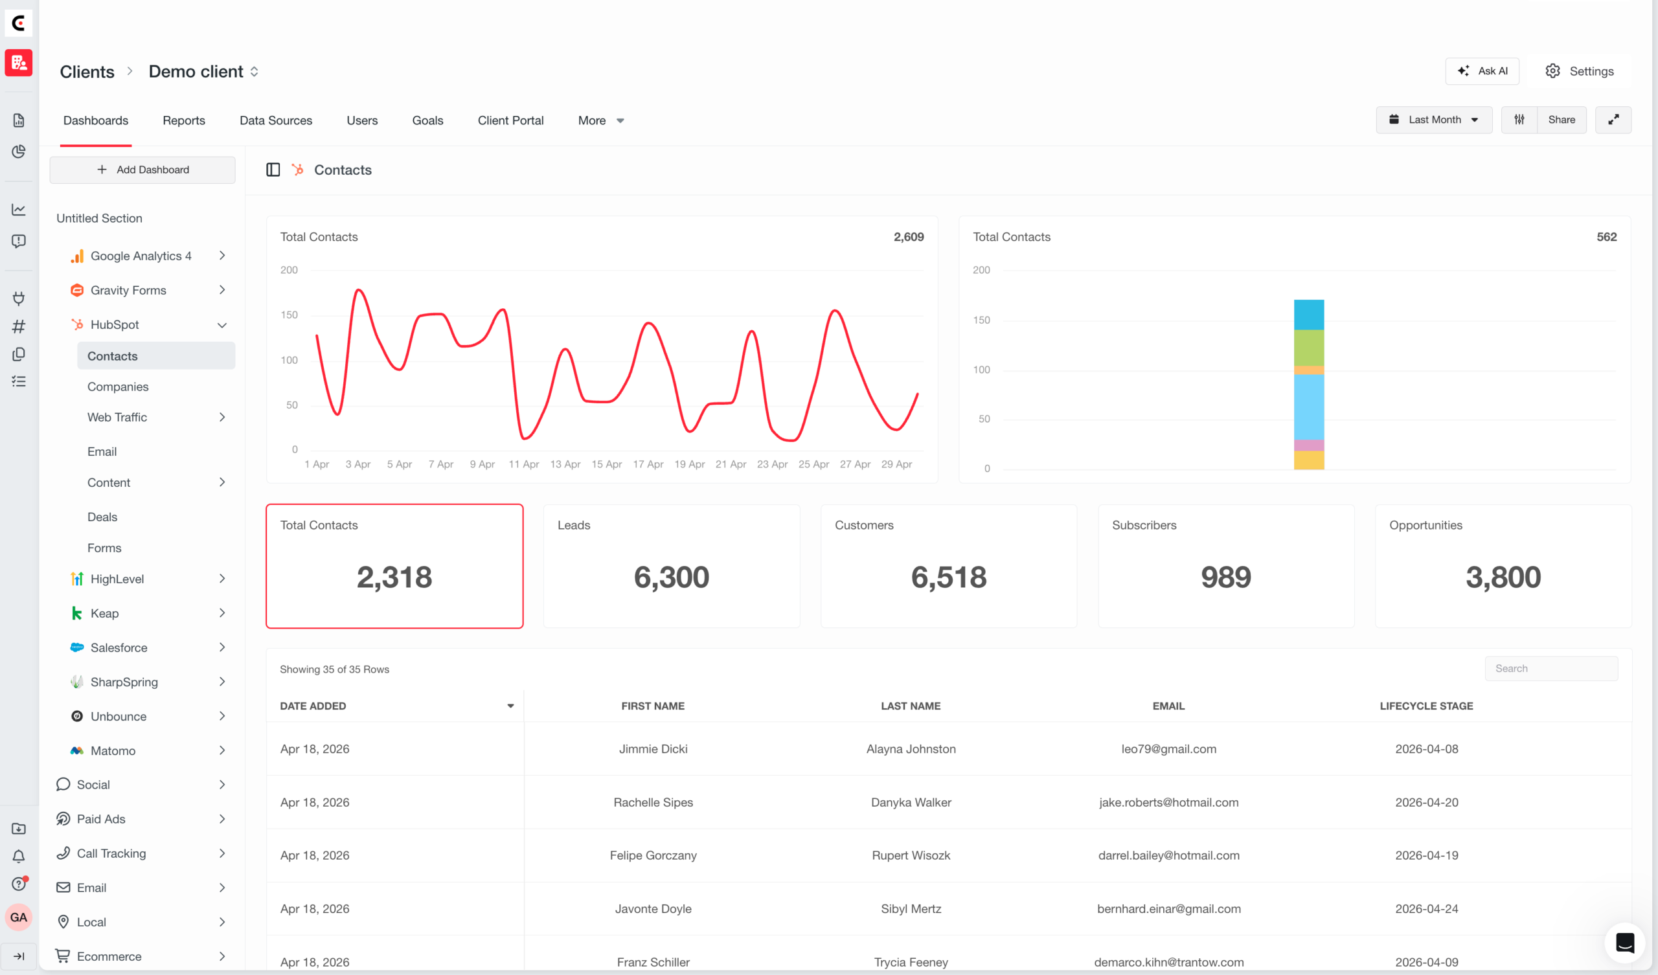Click the light blue segment of stacked bar
Viewport: 1658px width, 975px height.
click(1309, 407)
